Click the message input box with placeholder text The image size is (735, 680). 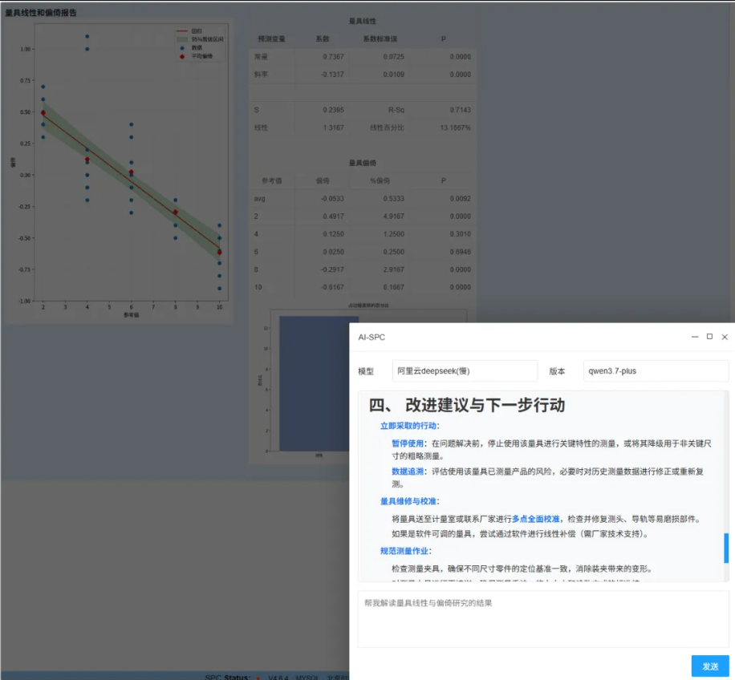click(x=543, y=619)
